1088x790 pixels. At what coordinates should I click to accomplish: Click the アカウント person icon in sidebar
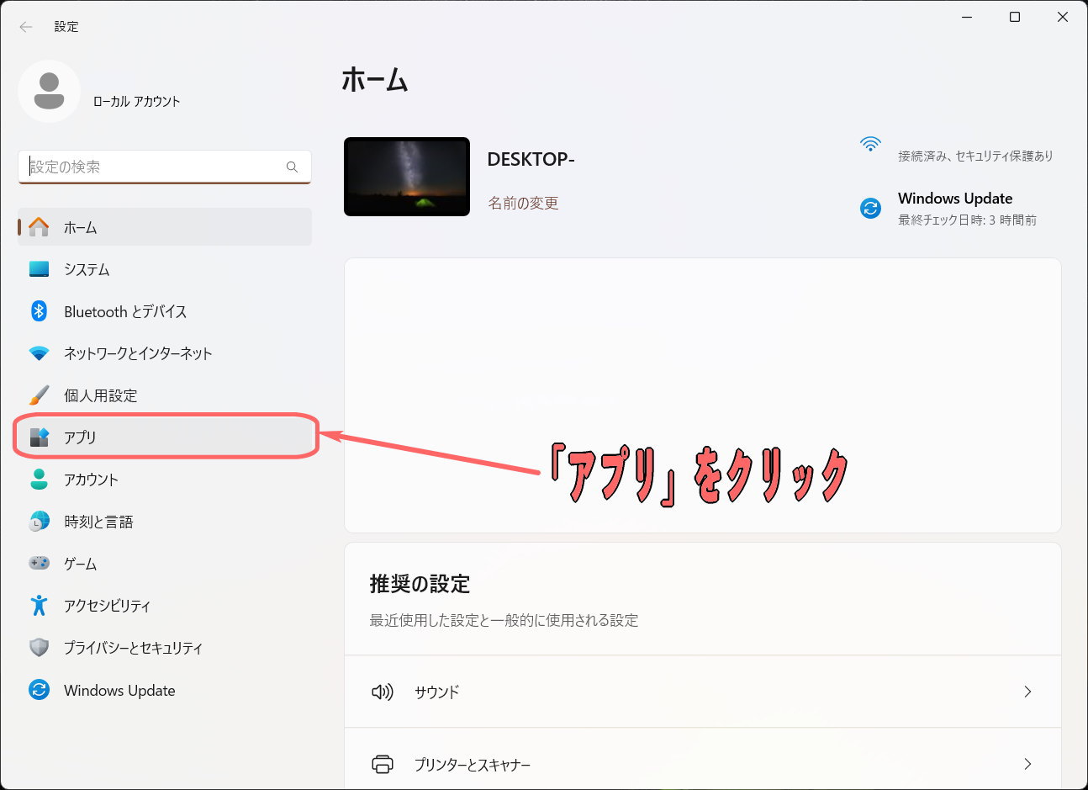39,480
